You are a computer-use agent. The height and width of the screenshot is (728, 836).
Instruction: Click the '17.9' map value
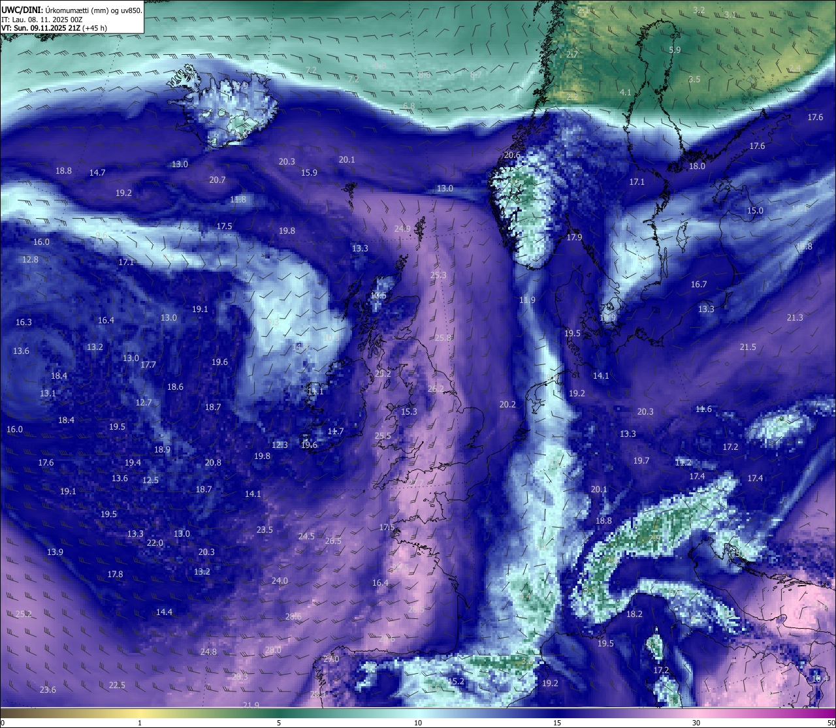pyautogui.click(x=574, y=237)
